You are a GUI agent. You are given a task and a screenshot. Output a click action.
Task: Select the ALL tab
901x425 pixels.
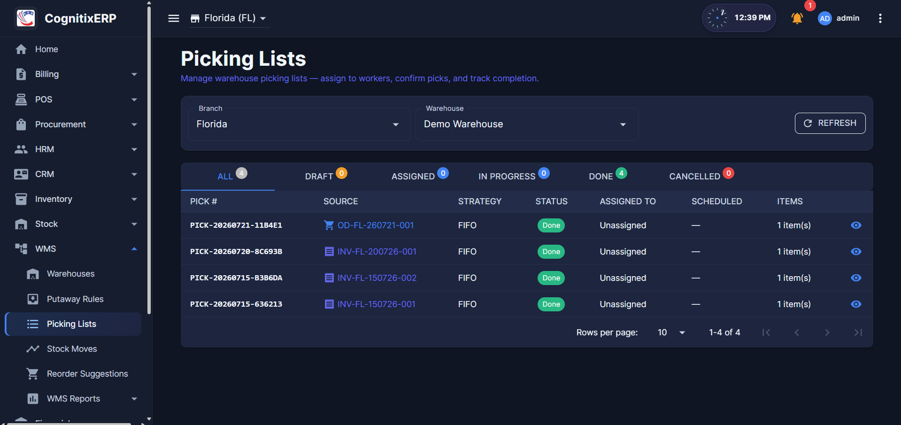(x=228, y=177)
